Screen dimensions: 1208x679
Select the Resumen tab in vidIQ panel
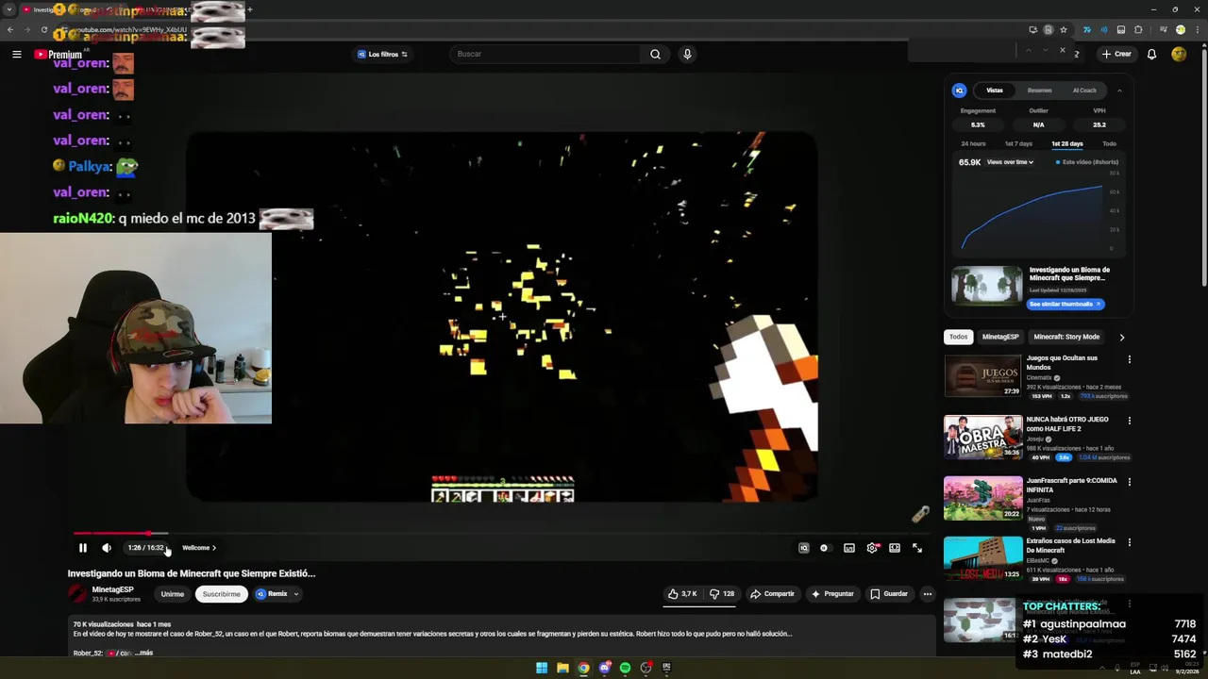click(x=1039, y=91)
